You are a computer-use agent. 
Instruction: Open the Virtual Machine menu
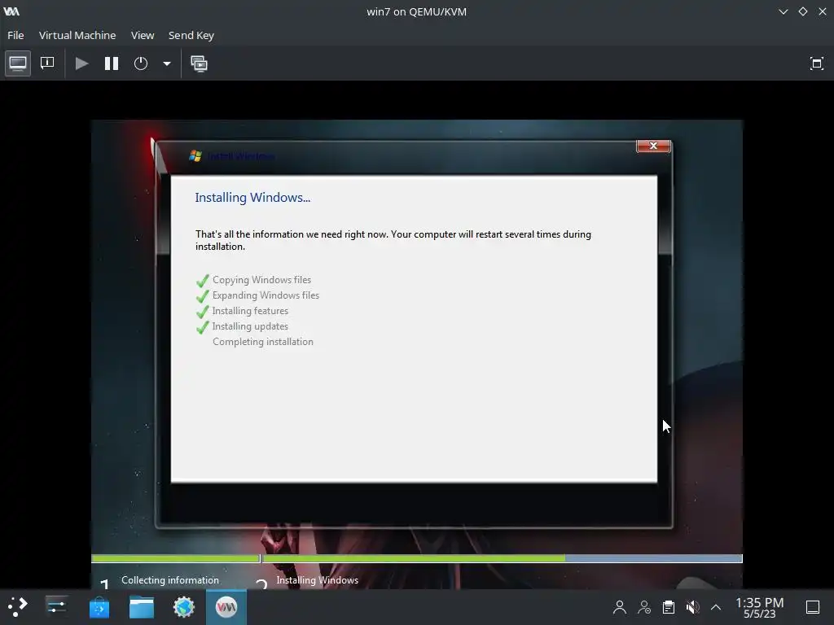pos(77,35)
